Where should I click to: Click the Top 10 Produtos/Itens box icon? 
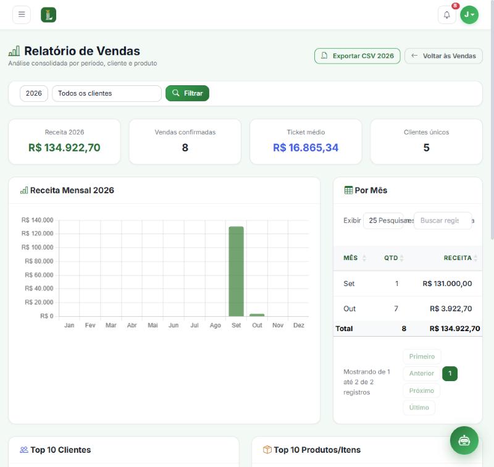(x=267, y=450)
